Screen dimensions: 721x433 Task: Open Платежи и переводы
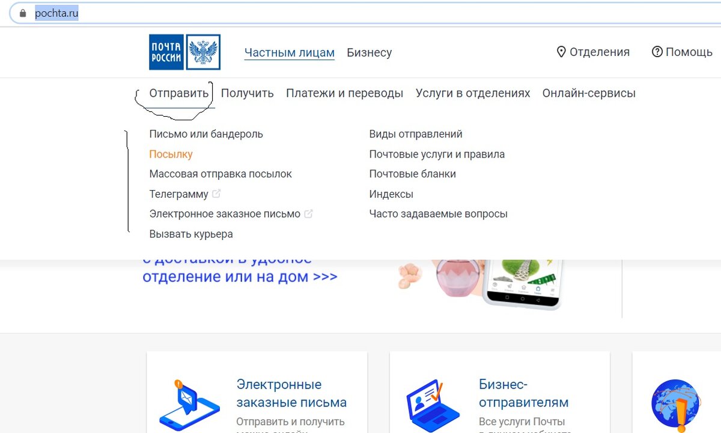[x=344, y=93]
